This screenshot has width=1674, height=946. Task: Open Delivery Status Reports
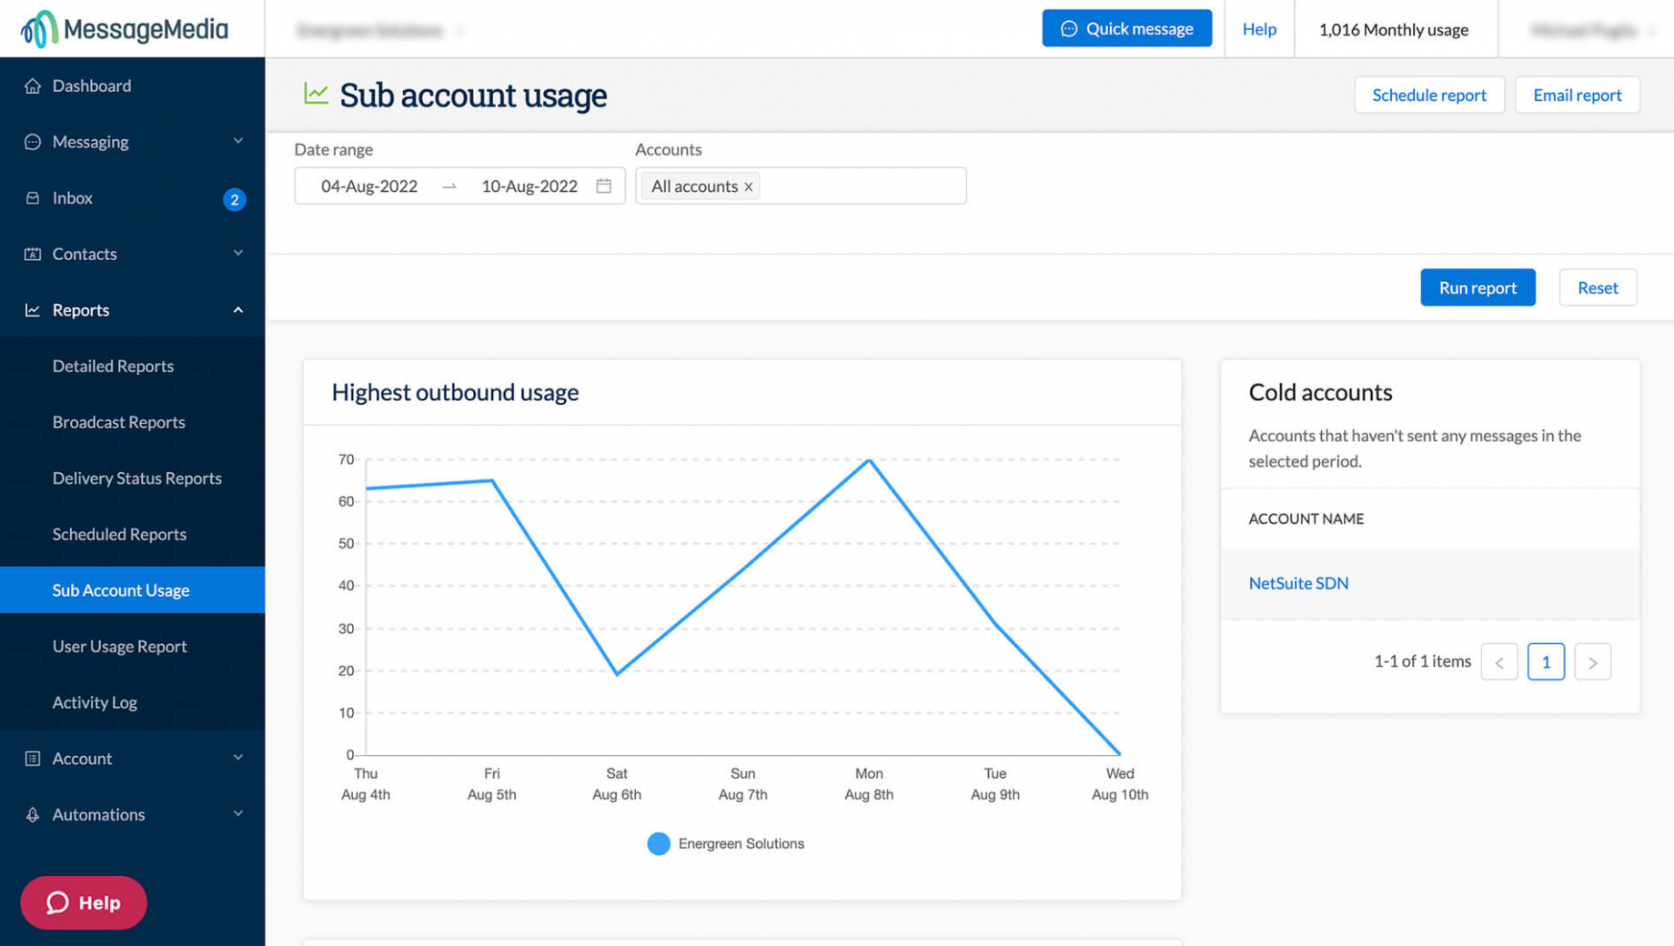click(136, 478)
